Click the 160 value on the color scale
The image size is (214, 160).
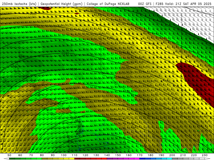pyautogui.click(x=129, y=155)
